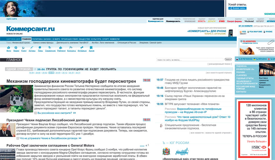Click the orange RSS feed icon
The width and height of the screenshot is (275, 160).
point(241,32)
